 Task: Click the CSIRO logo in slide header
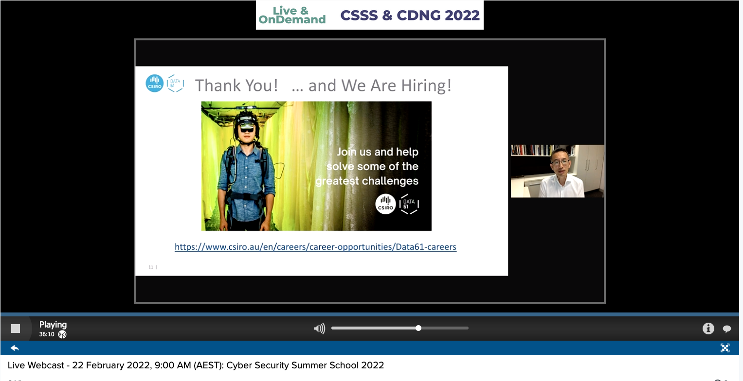pos(155,84)
